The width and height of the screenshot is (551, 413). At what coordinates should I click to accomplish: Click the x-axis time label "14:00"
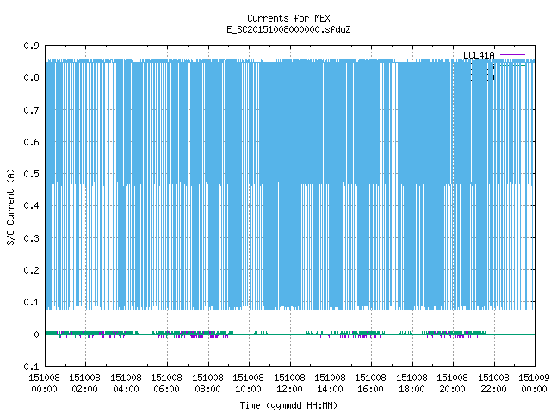pos(330,389)
